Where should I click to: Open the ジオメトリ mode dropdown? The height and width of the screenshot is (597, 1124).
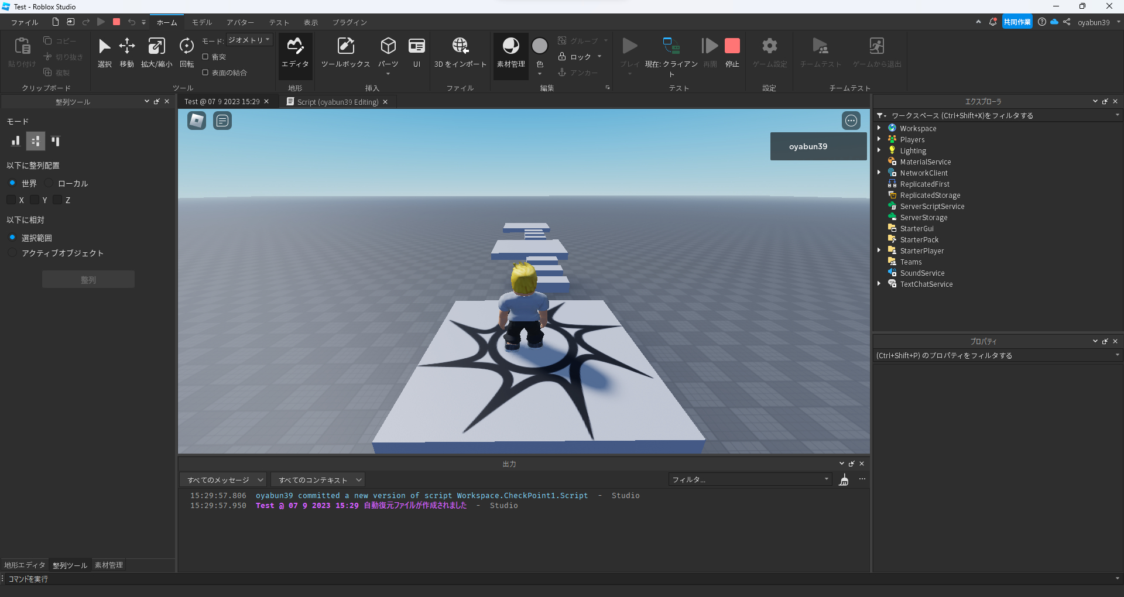[249, 40]
